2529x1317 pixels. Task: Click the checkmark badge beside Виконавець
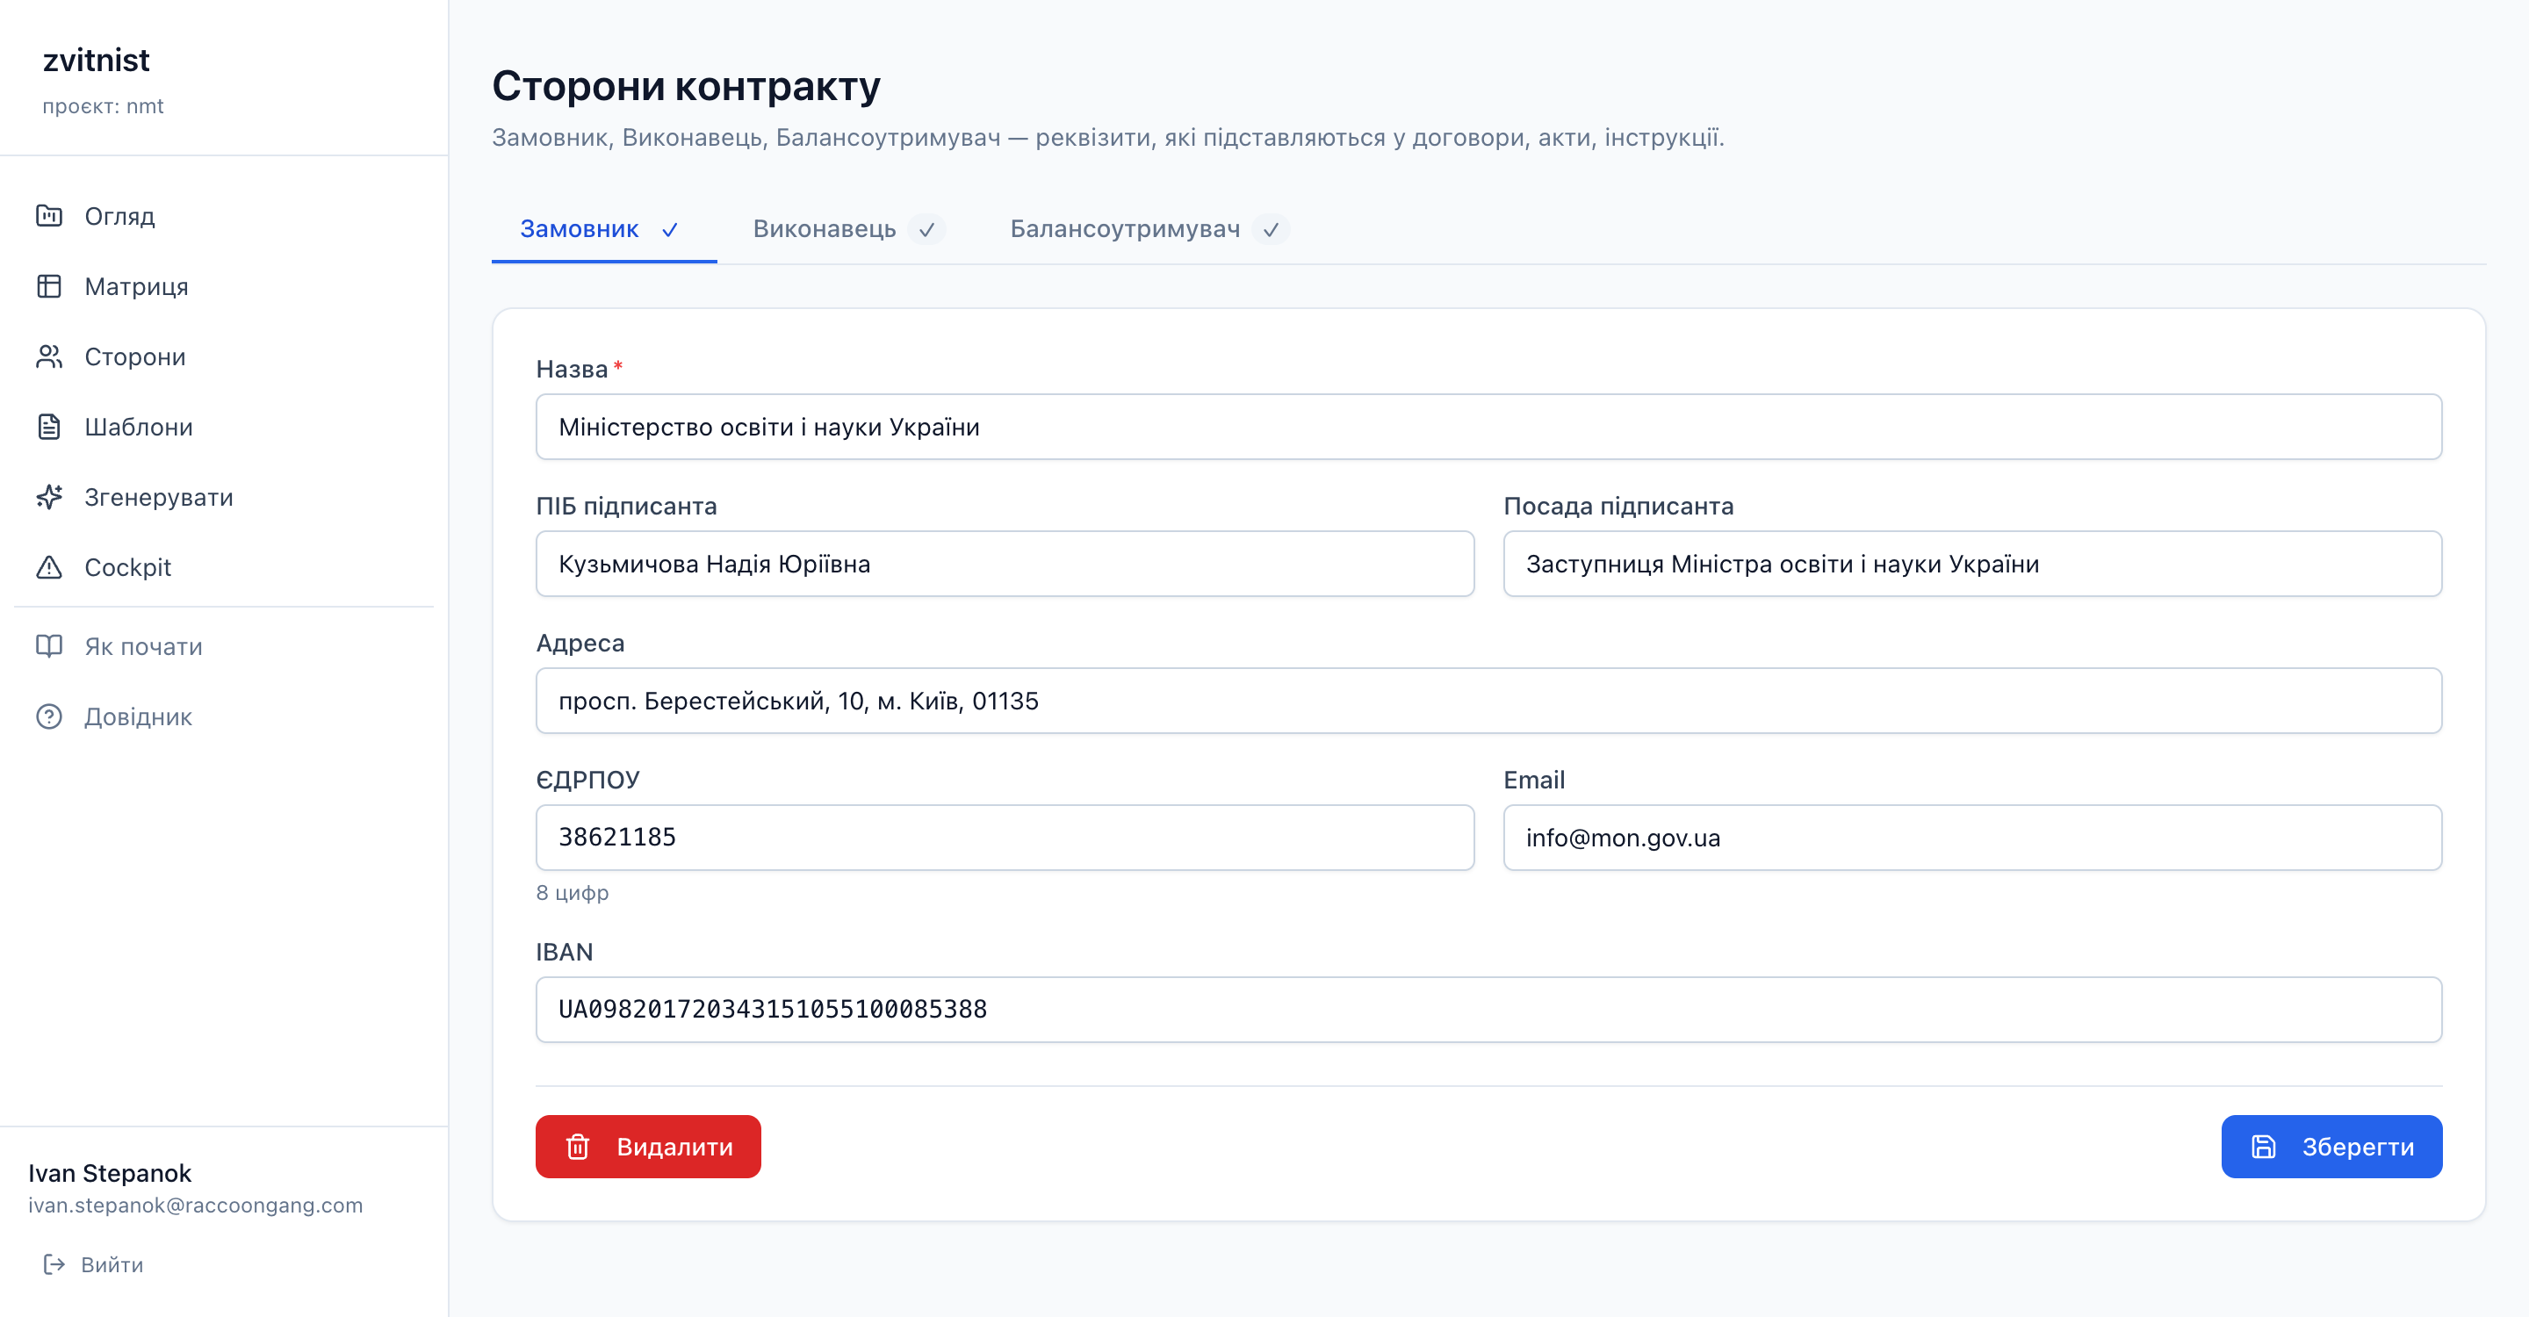[x=926, y=230]
